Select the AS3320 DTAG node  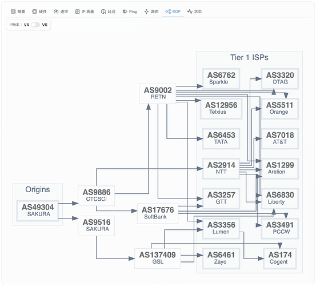(x=280, y=79)
